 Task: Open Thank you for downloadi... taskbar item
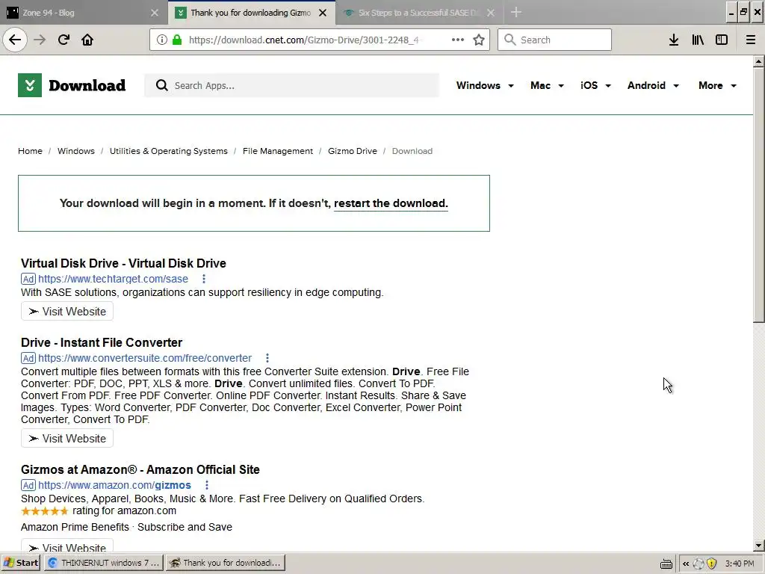click(x=226, y=563)
